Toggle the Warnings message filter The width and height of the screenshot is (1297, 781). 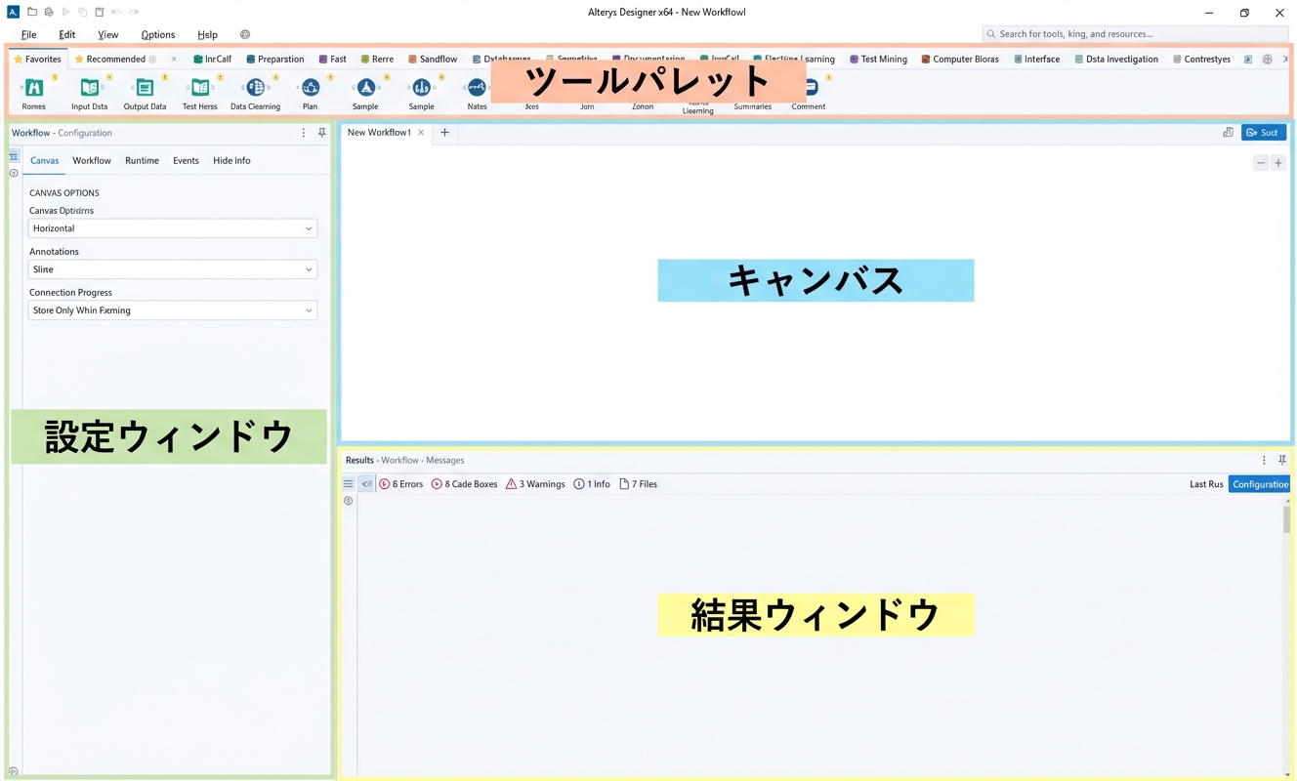tap(535, 484)
